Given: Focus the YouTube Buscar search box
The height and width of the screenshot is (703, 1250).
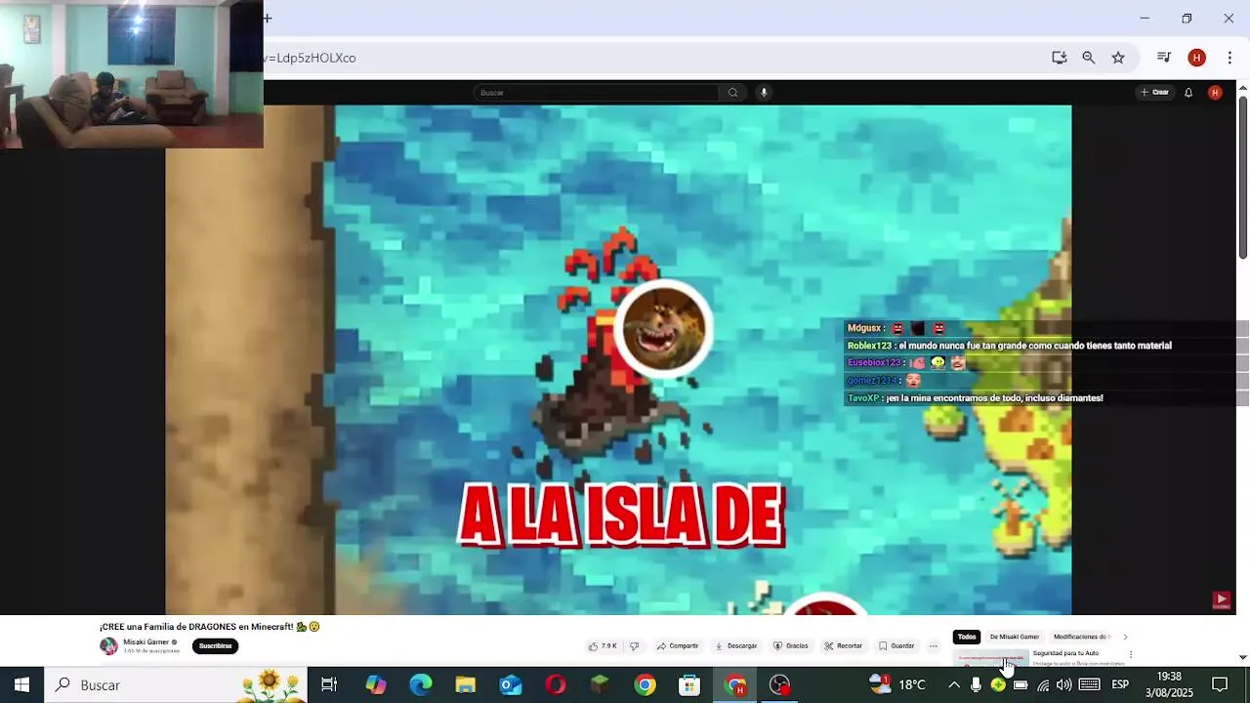Looking at the screenshot, I should tap(596, 93).
